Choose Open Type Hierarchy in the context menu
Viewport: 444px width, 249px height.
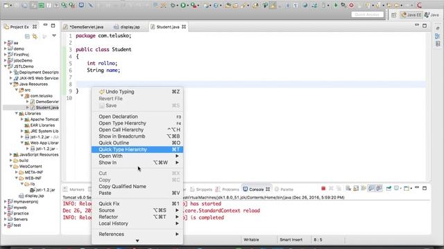tap(137, 123)
